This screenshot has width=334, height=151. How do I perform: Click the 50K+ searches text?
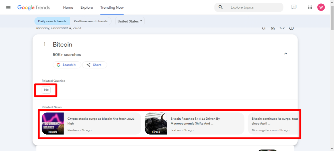pos(67,55)
